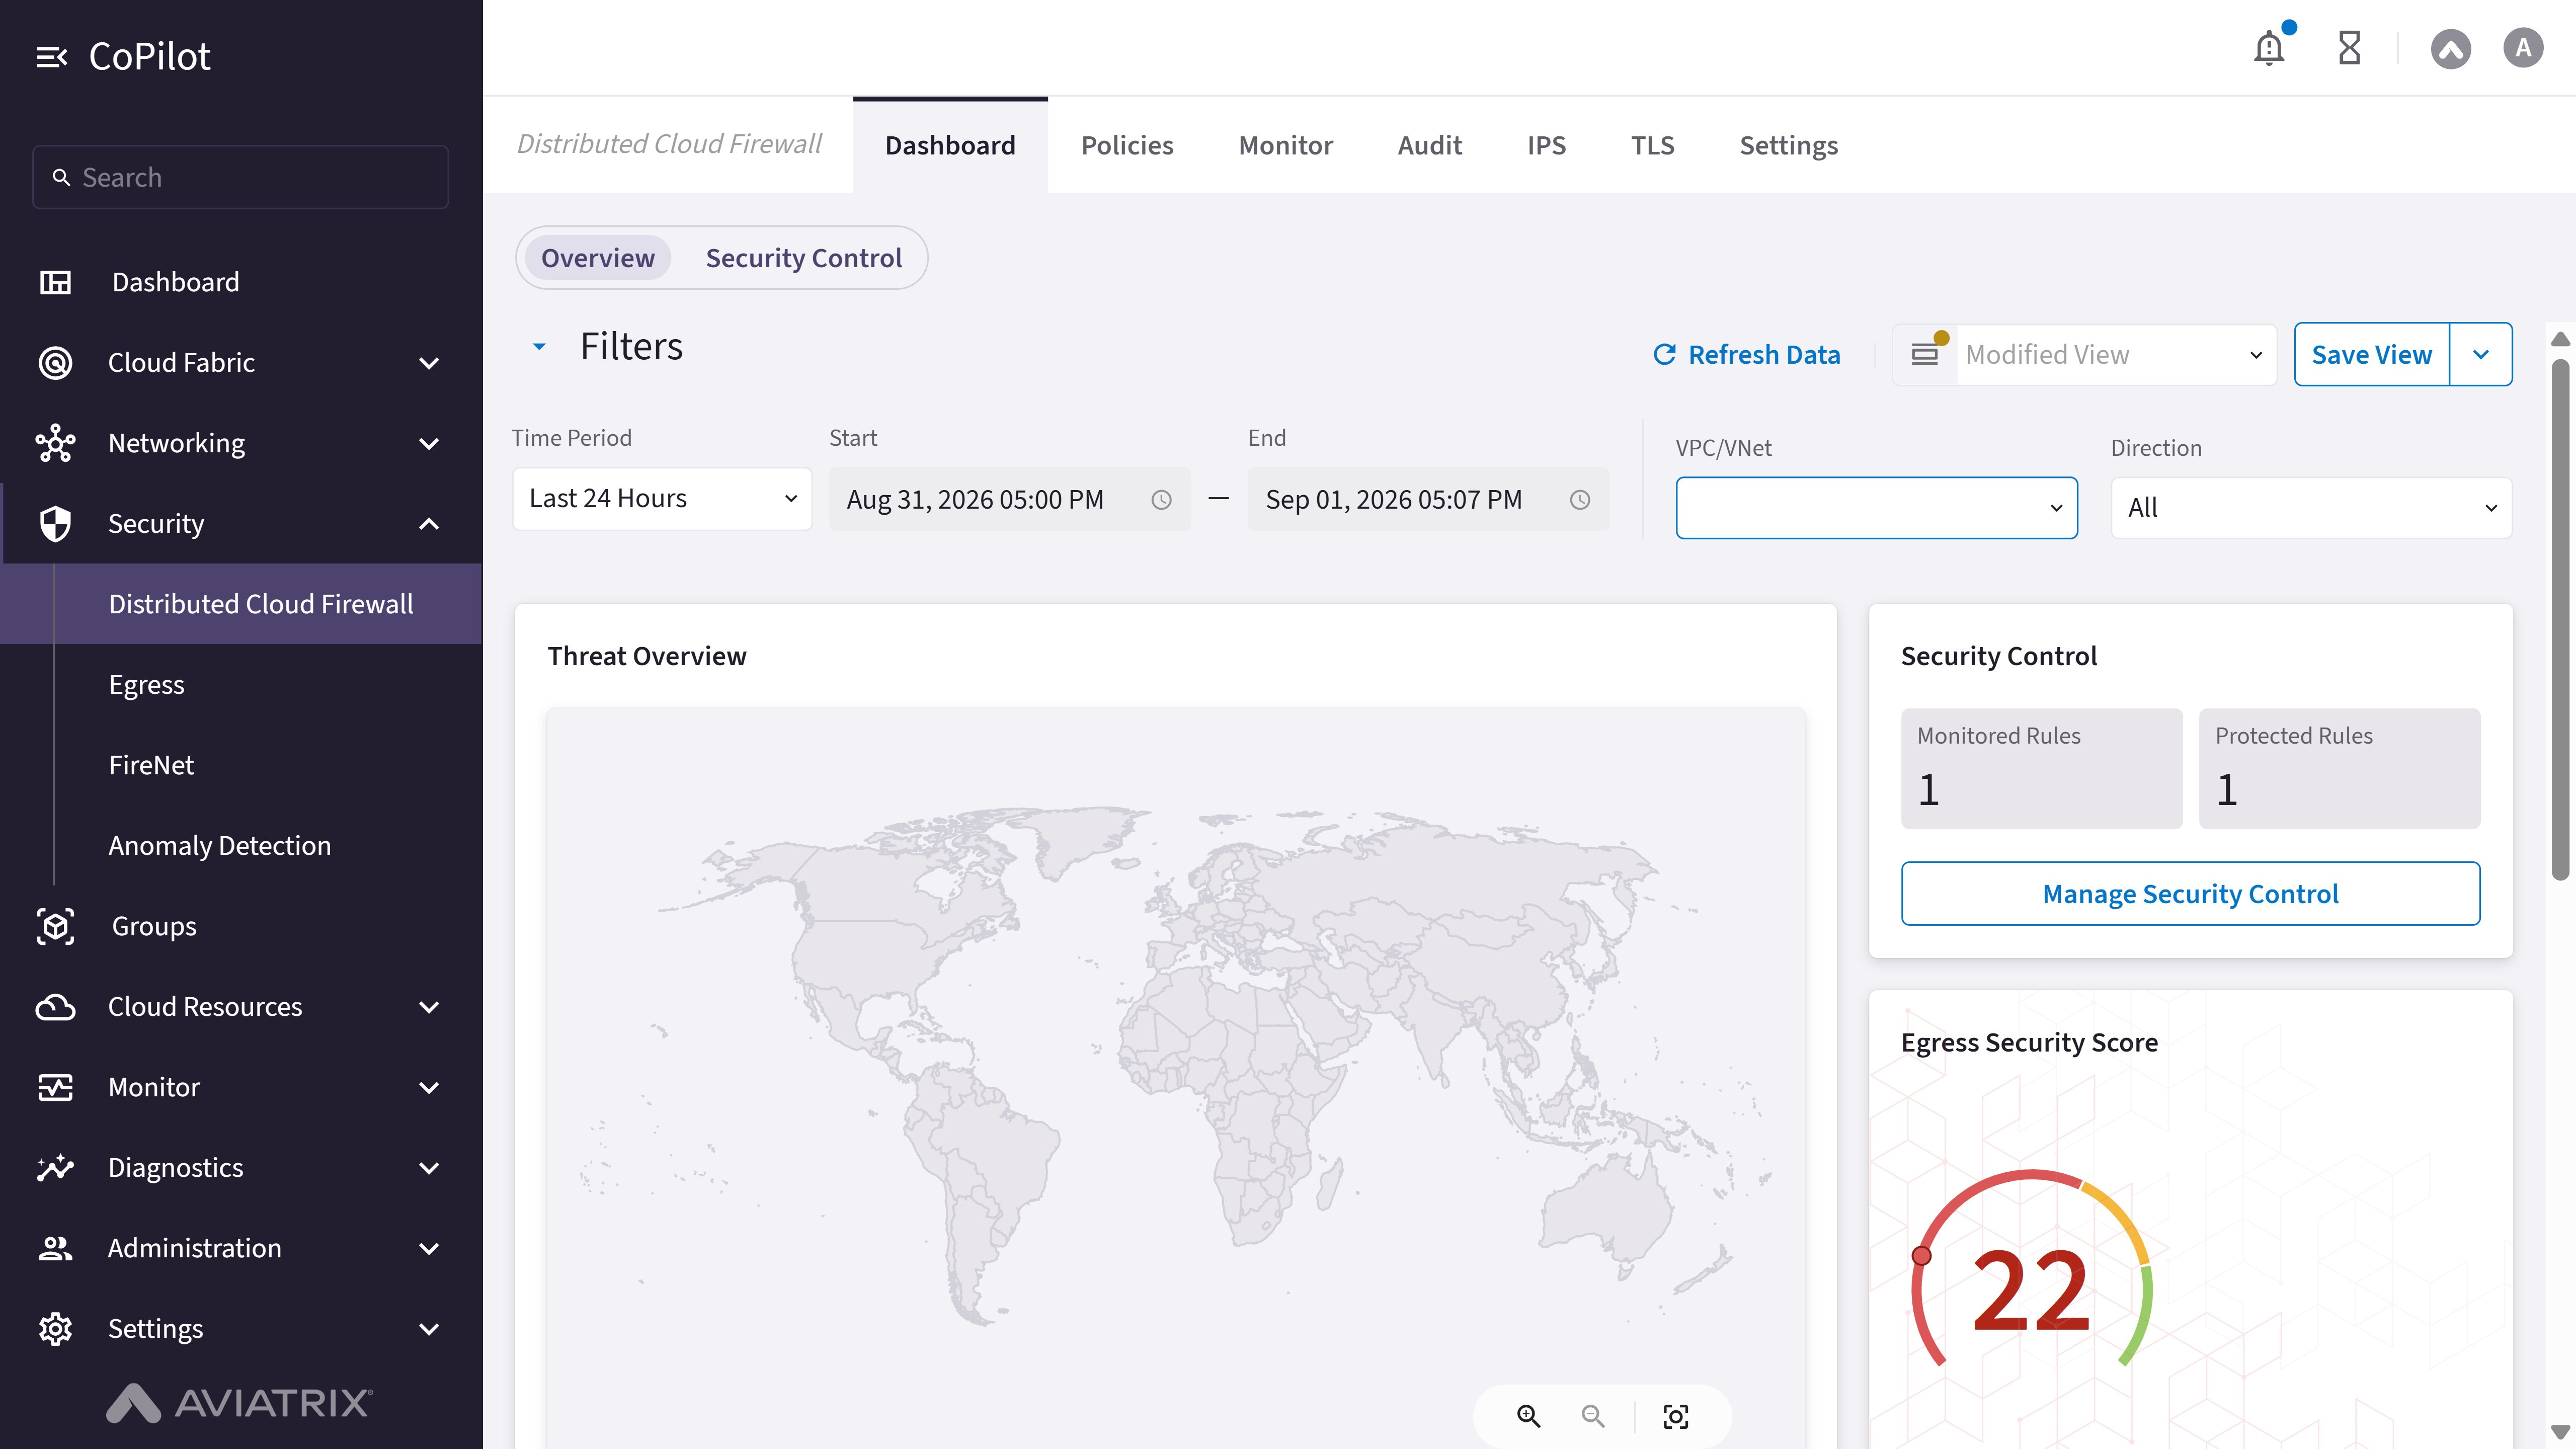
Task: Expand the Administration chevron
Action: 429,1248
